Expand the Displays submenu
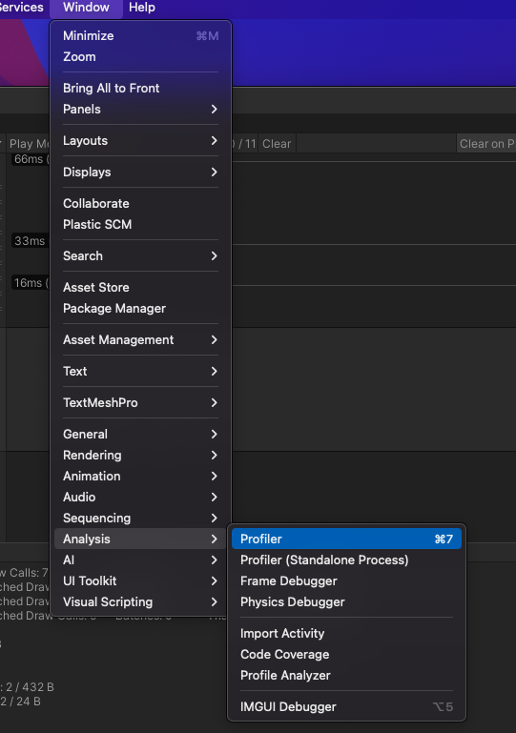Screen dimensions: 516x733 (x=140, y=172)
